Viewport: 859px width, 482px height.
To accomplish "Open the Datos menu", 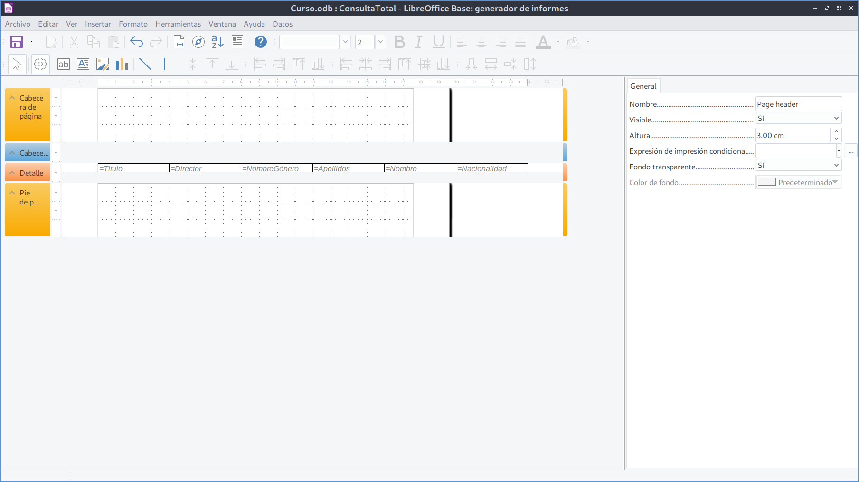I will tap(283, 24).
